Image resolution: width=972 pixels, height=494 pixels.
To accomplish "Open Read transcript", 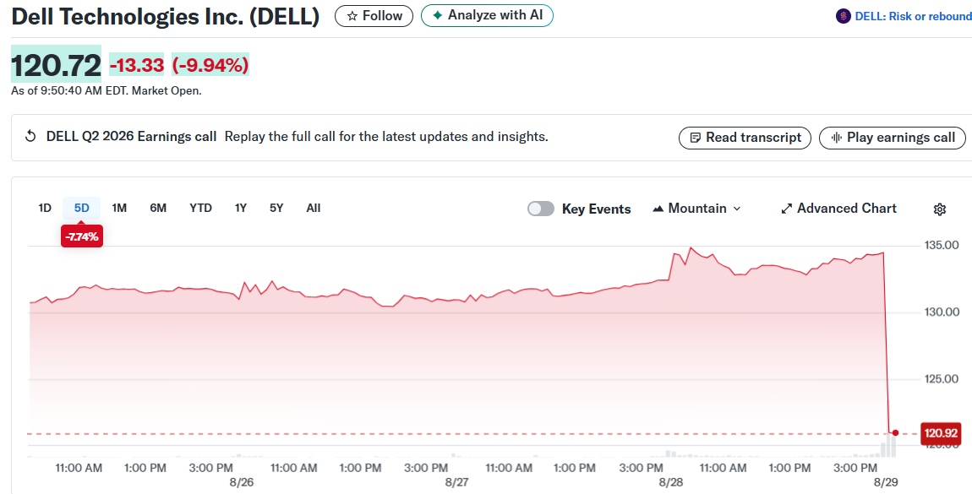I will (745, 138).
